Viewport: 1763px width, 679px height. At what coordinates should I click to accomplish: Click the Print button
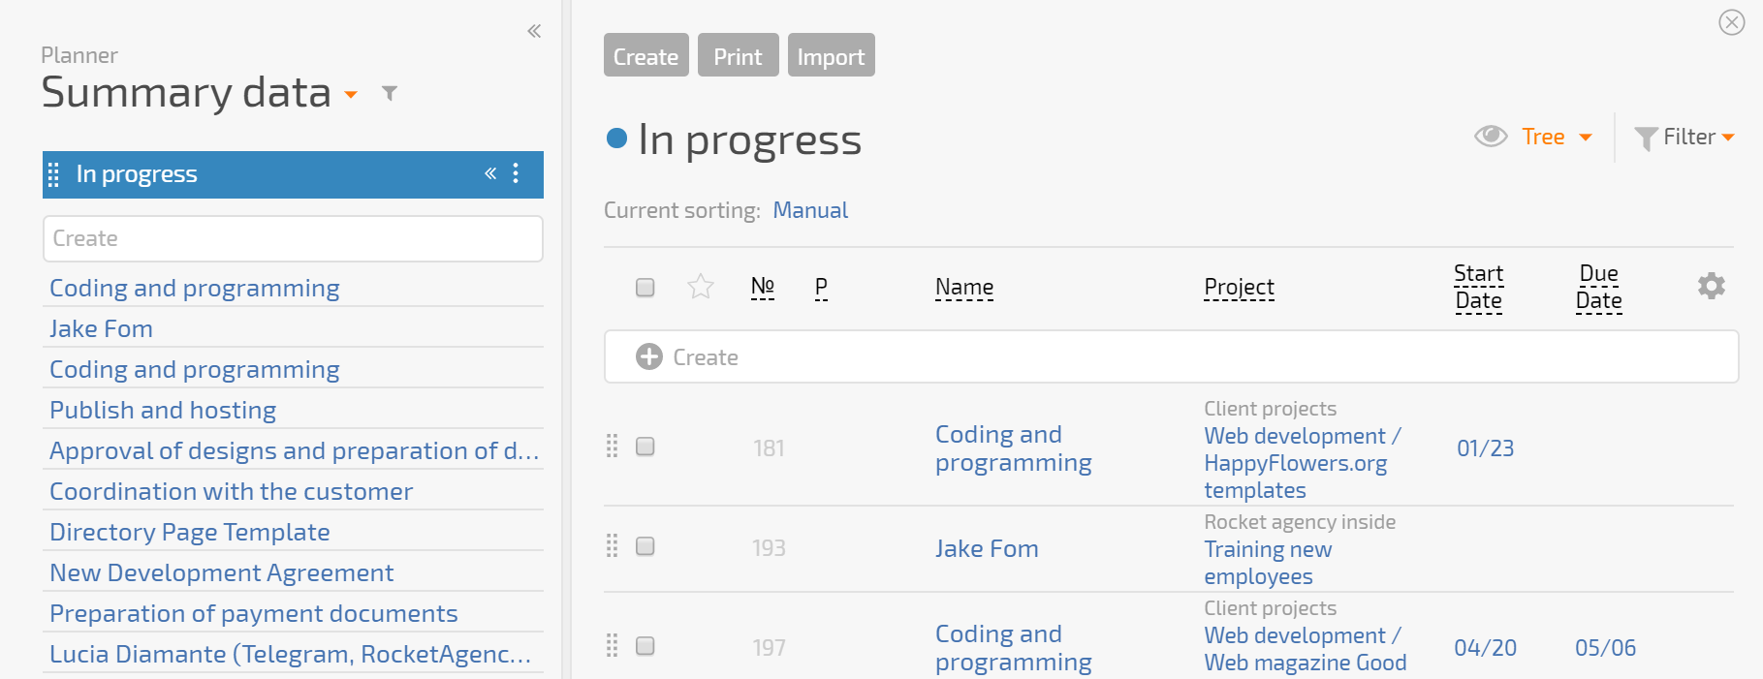click(738, 55)
